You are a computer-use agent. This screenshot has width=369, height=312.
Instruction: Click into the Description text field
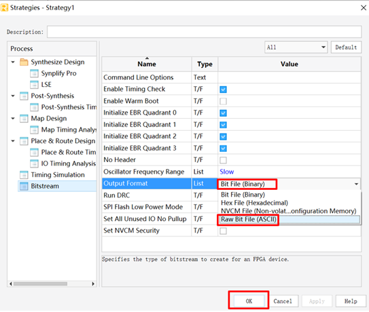[204, 32]
